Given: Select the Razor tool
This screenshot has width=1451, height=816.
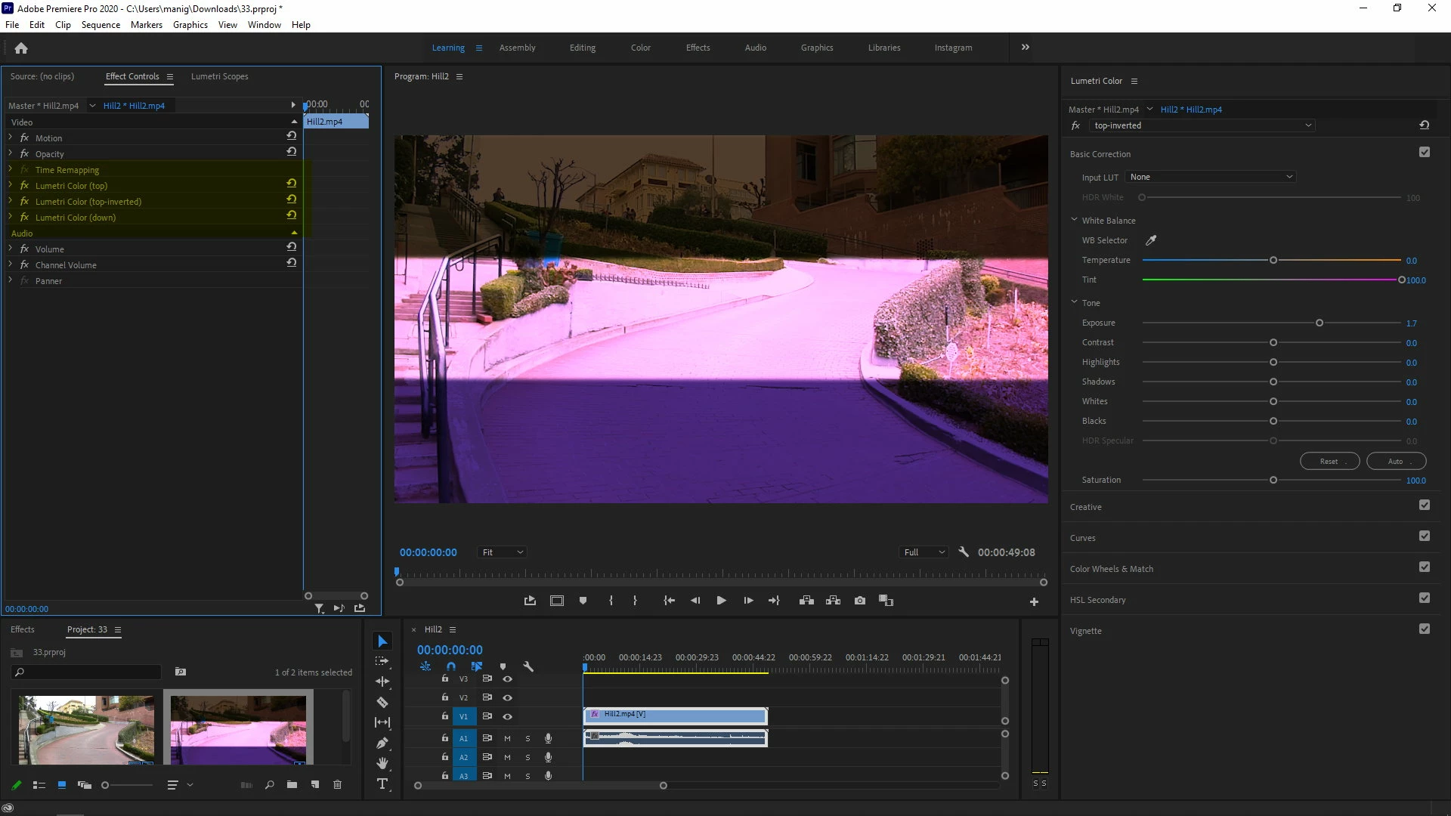Looking at the screenshot, I should 382,702.
